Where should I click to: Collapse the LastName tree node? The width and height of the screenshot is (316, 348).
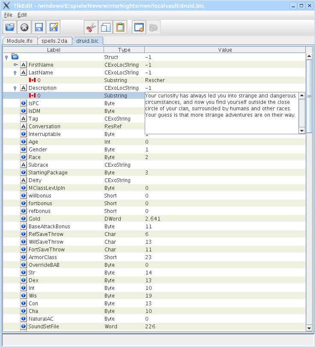point(15,73)
